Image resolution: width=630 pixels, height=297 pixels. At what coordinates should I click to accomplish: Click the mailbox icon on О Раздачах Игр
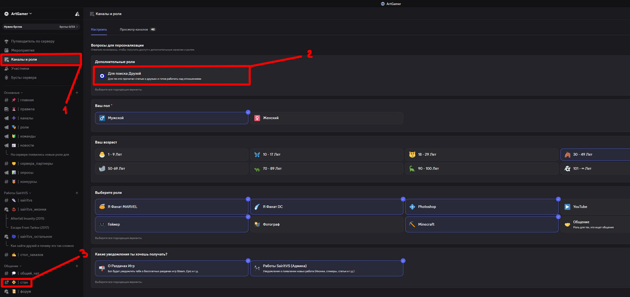[102, 268]
